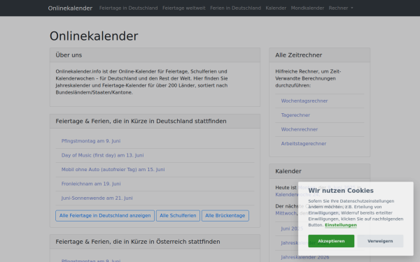Open Mondkalender menu item
The height and width of the screenshot is (262, 420).
[307, 8]
